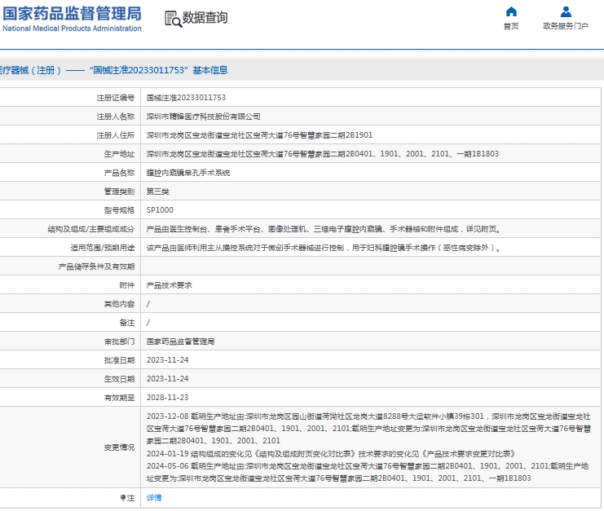Click the 注册人住所 address value ending 2B1901
Screen dimensions: 604x511
click(x=259, y=135)
